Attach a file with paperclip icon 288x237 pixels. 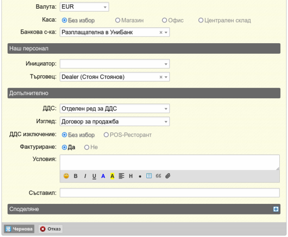click(x=168, y=176)
